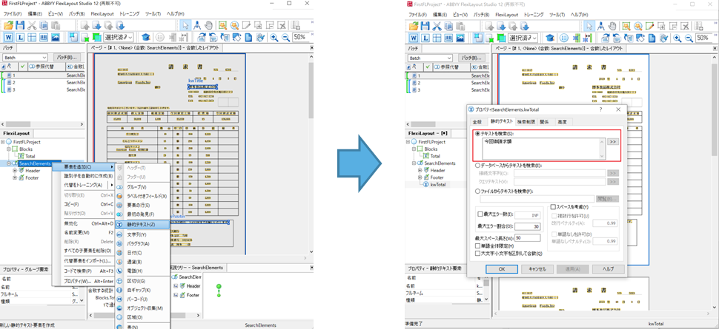719x329 pixels.
Task: Click vertical scrollbar of left window page view
Action: click(x=311, y=155)
